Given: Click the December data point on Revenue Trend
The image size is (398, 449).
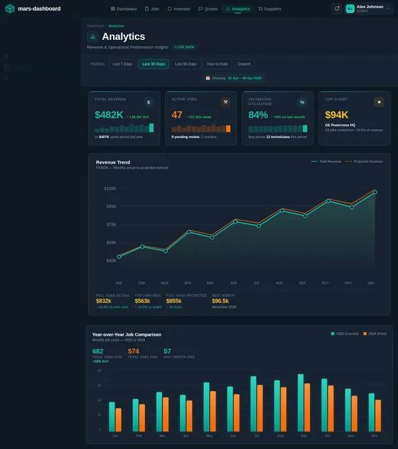Looking at the screenshot, I should point(375,192).
